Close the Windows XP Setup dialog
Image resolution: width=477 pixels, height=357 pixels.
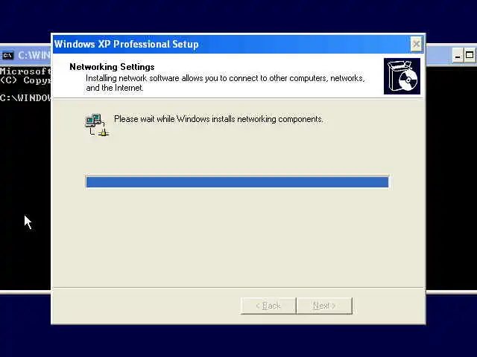(x=416, y=45)
